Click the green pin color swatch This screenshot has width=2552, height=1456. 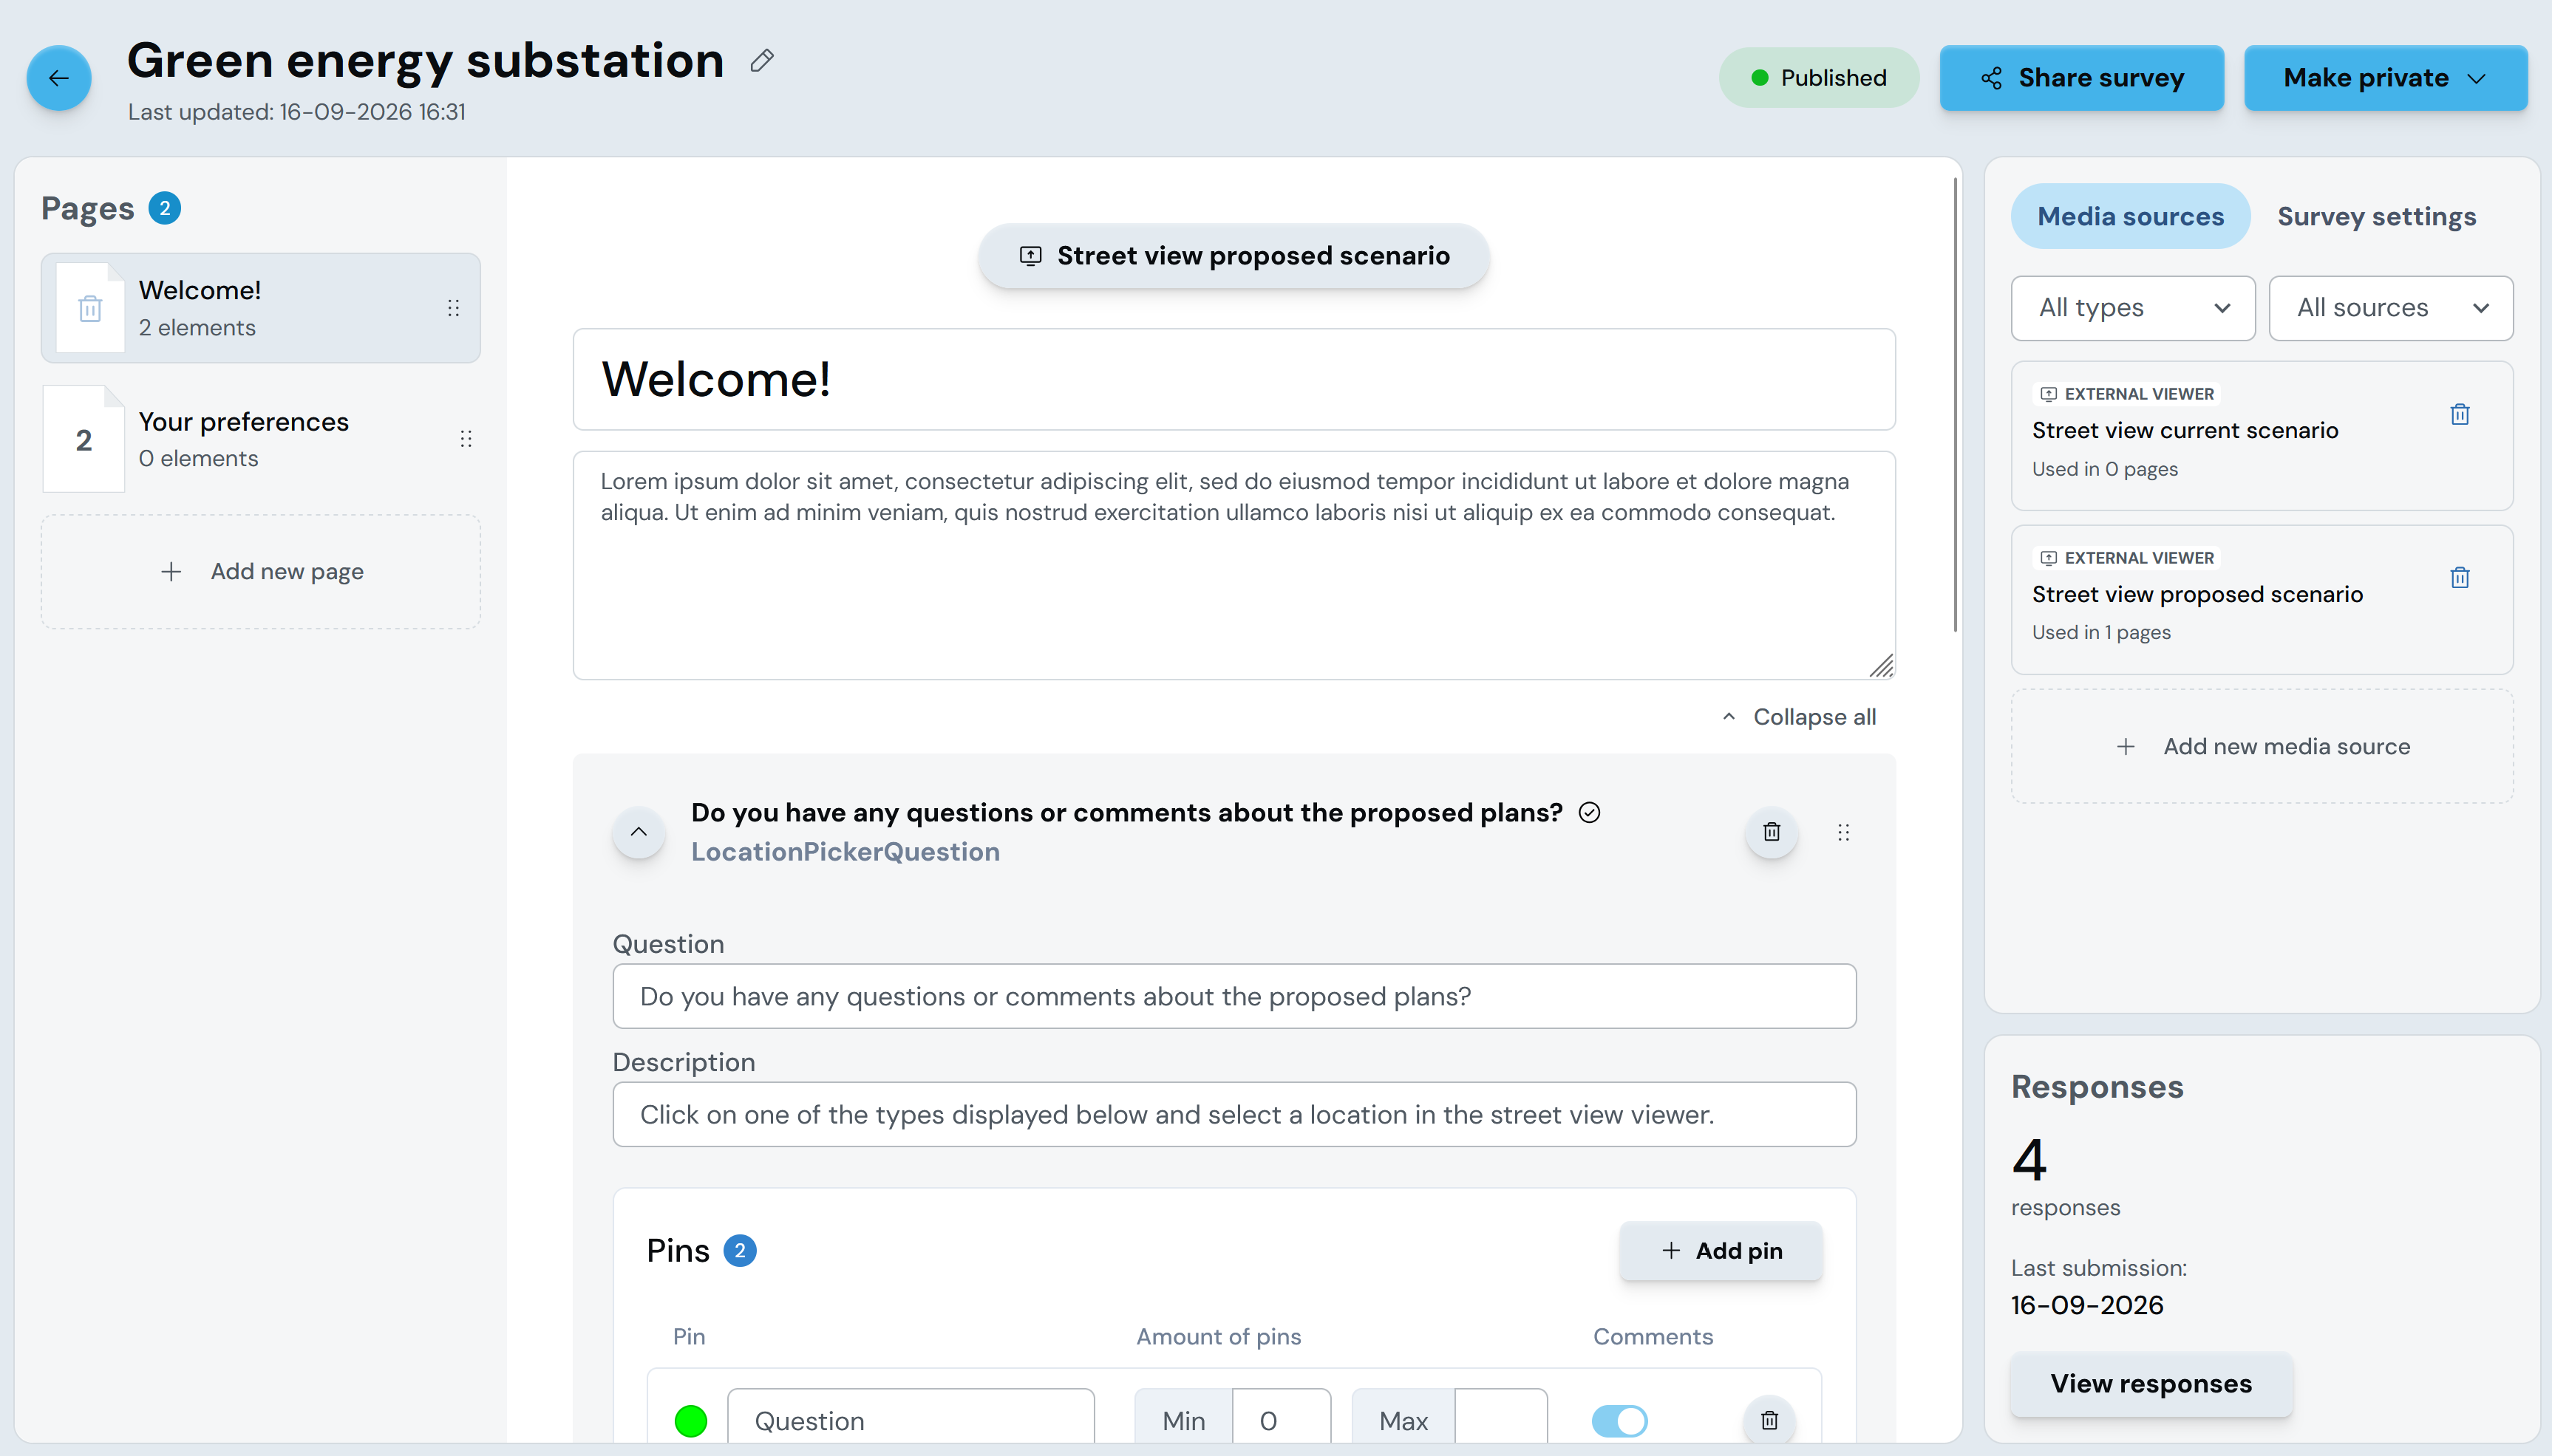(690, 1420)
